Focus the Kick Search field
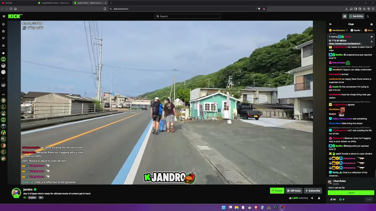The width and height of the screenshot is (376, 211). coord(188,16)
